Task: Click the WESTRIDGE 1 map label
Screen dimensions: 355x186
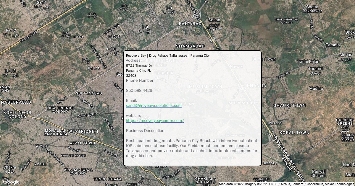Action: coord(83,131)
